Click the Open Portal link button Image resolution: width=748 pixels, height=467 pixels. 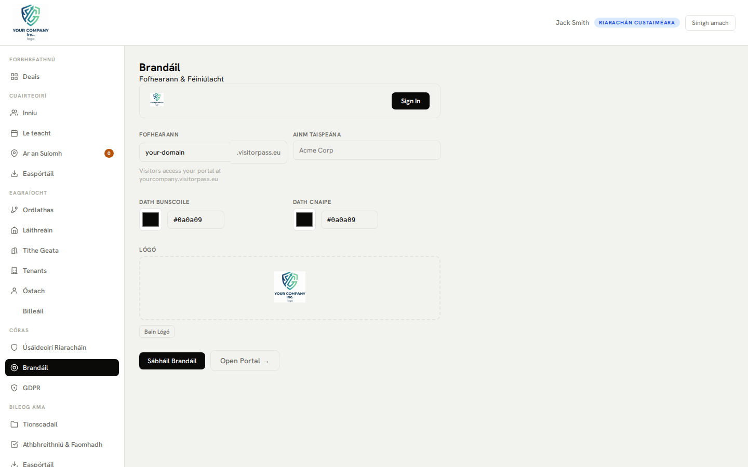(245, 361)
